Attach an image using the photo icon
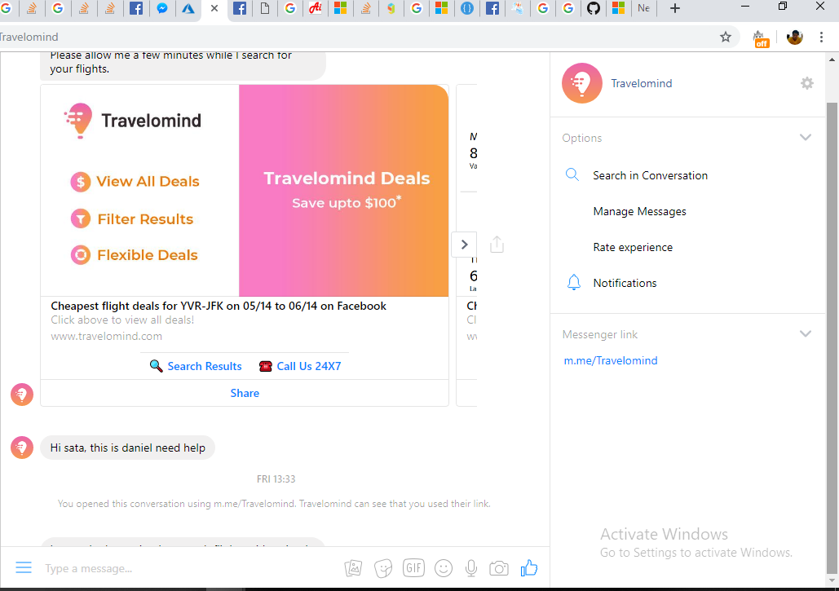Screen dimensions: 839x591 coord(353,568)
